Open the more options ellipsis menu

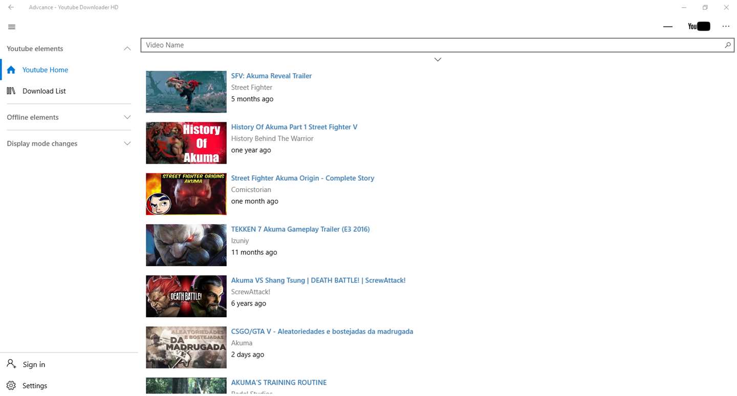[x=726, y=26]
